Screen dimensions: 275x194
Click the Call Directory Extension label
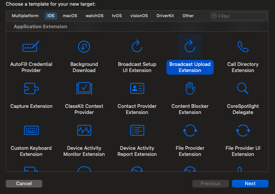click(243, 67)
